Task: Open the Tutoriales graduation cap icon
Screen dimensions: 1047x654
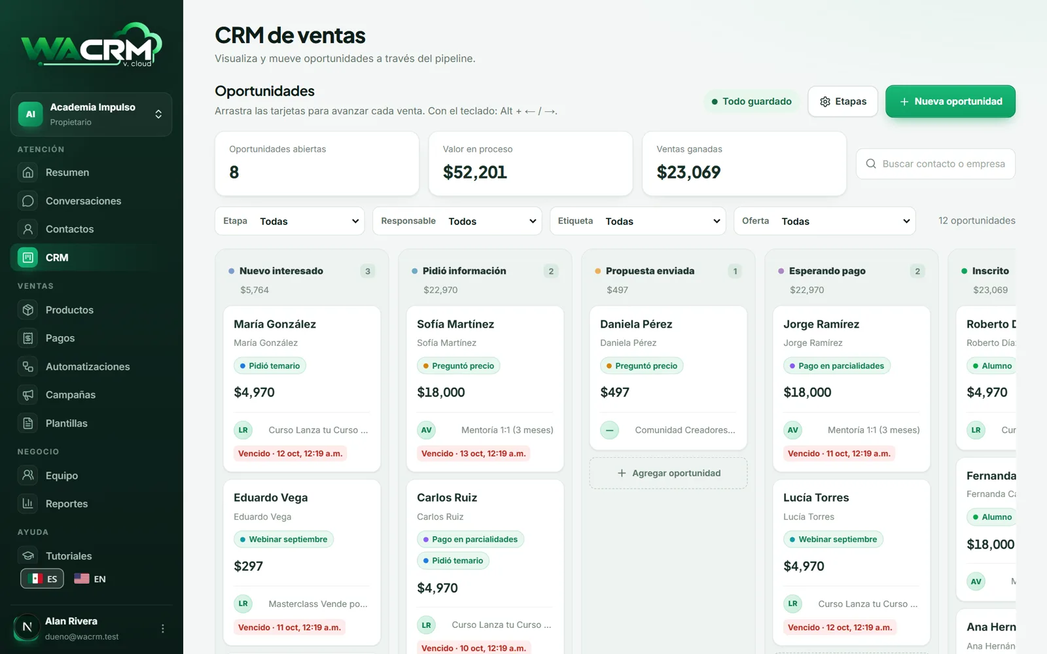Action: pos(28,556)
